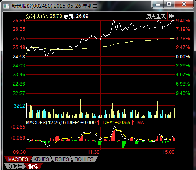
Task: Maximize the stock chart window
Action: [x=169, y=4]
